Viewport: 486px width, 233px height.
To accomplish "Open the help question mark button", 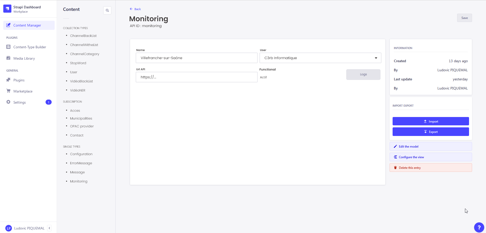I will click(479, 227).
